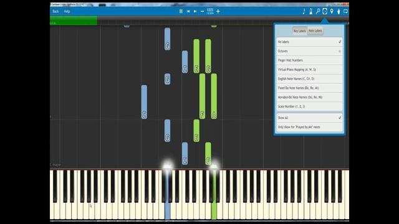Screen dimensions: 399x224
Task: Decrease playback speed with minus button
Action: pos(202,11)
